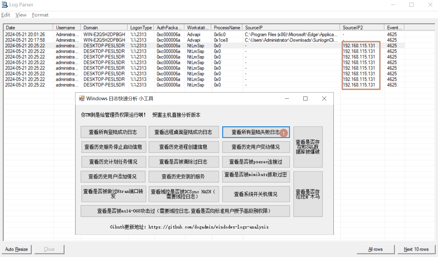Click 查看是否存在MSSQL数据库被爆破 button

pyautogui.click(x=308, y=147)
